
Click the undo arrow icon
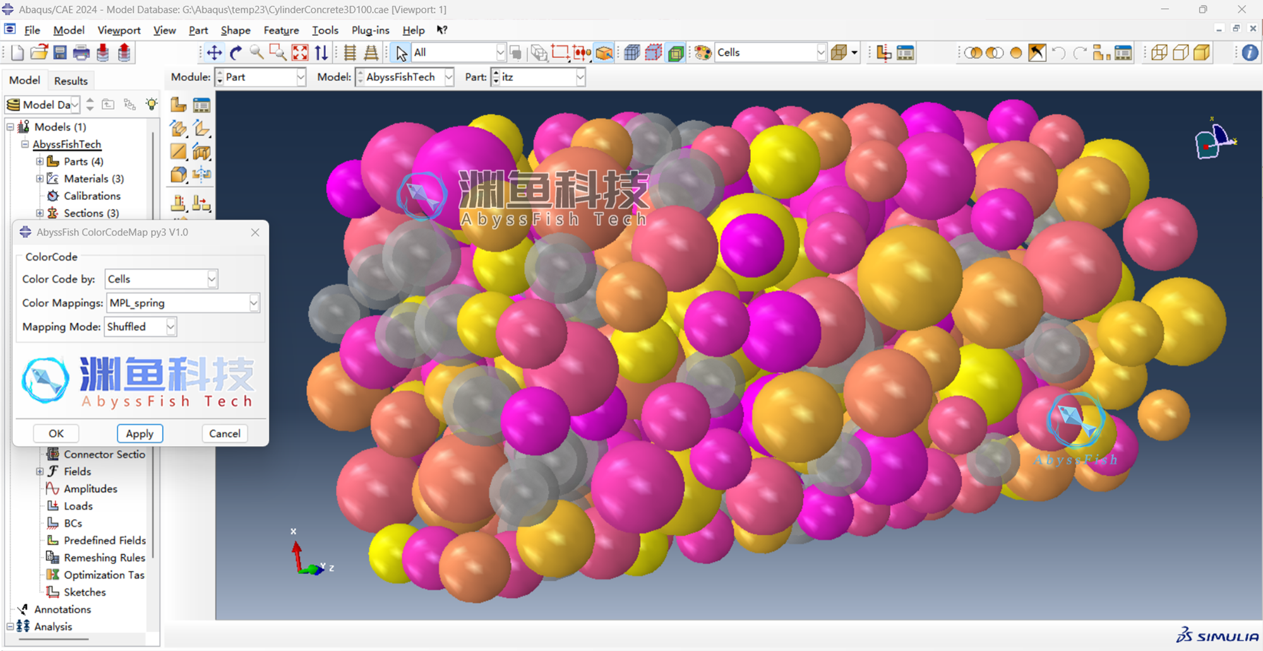pos(1058,52)
